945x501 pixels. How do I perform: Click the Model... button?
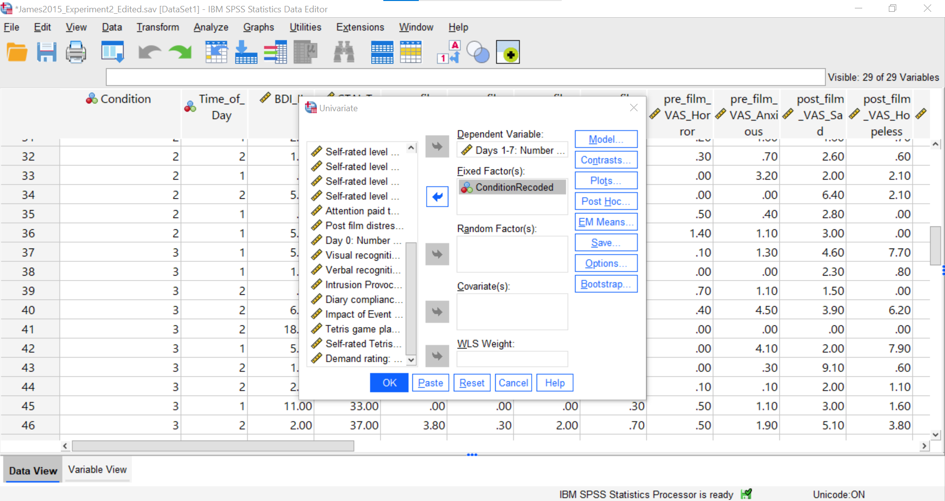(606, 139)
